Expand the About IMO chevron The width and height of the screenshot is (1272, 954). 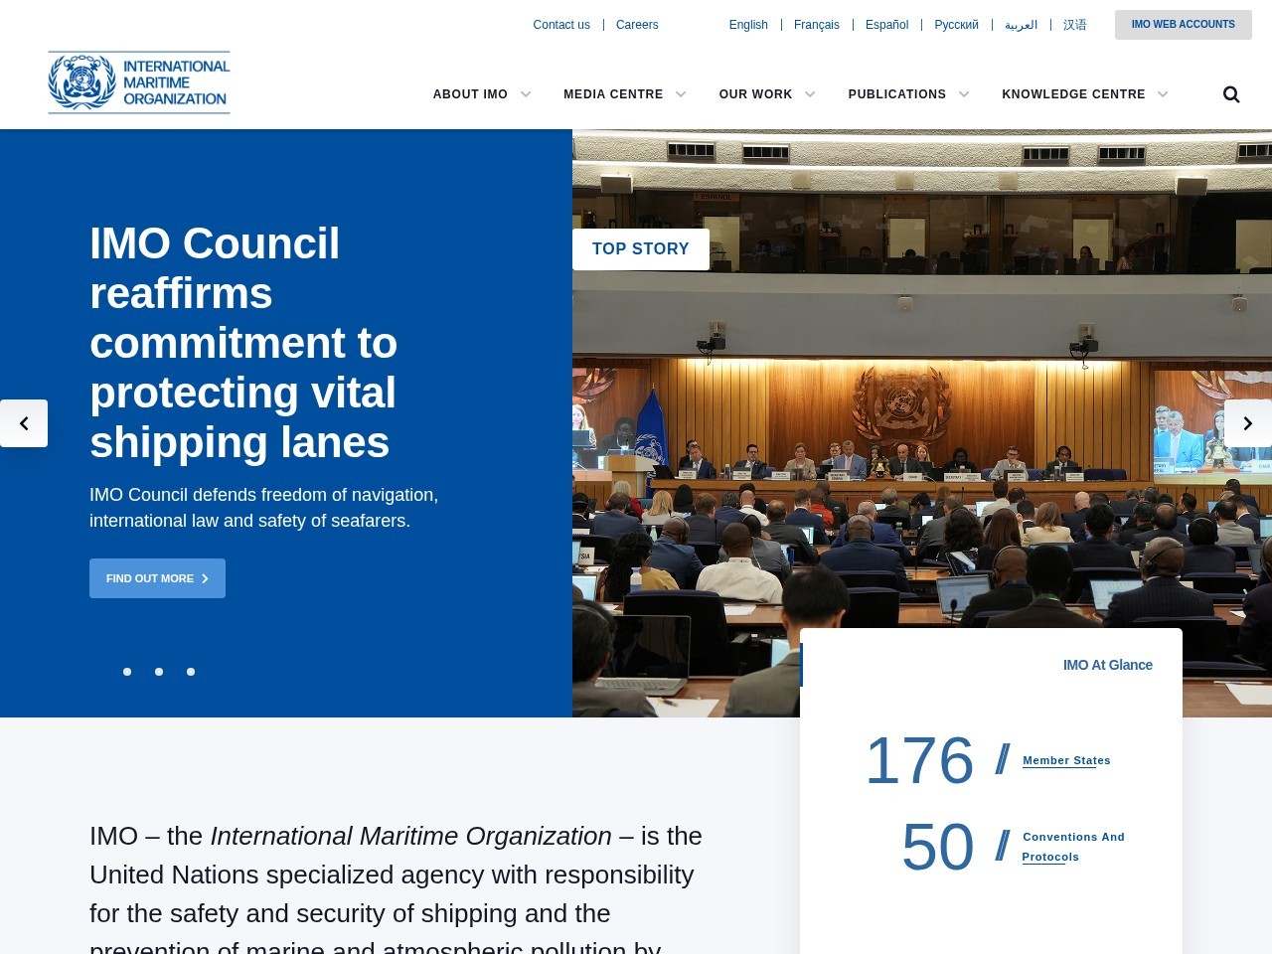tap(526, 94)
